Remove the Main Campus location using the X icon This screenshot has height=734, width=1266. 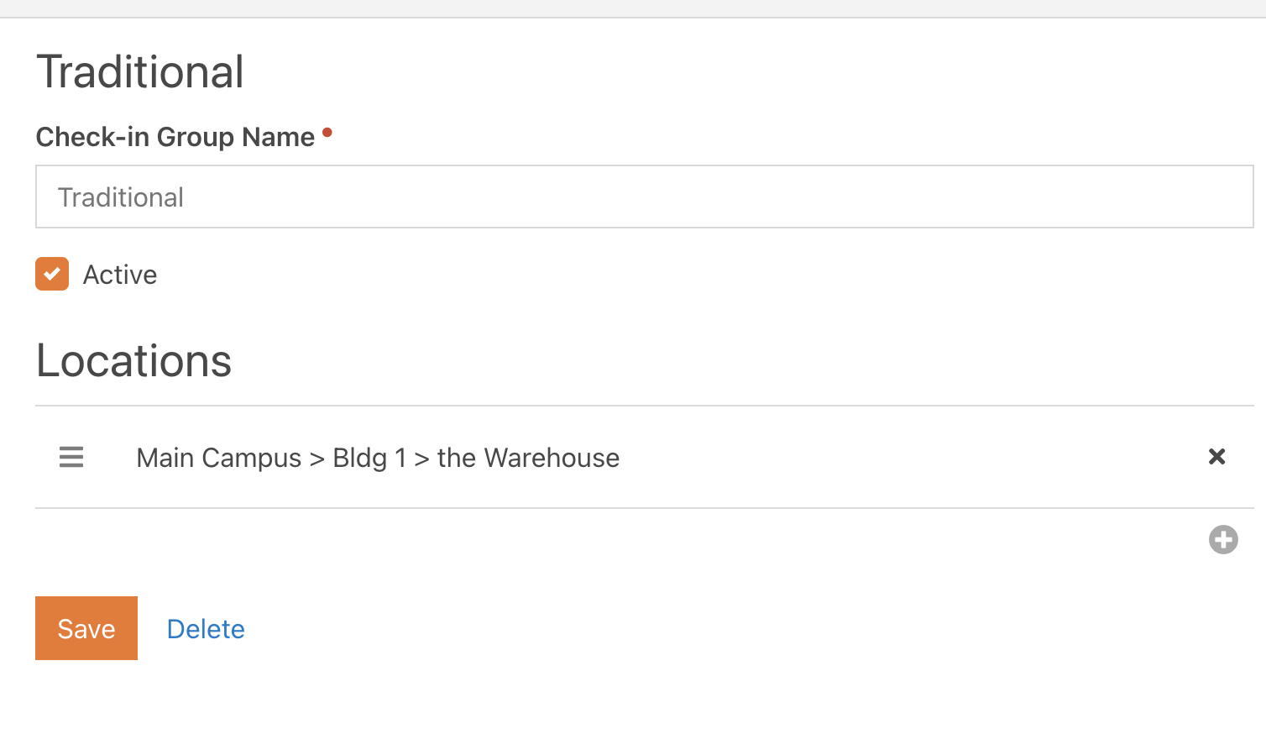click(x=1216, y=457)
